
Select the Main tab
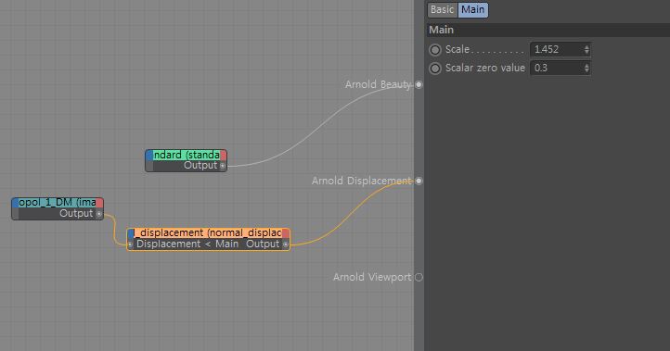click(x=473, y=10)
